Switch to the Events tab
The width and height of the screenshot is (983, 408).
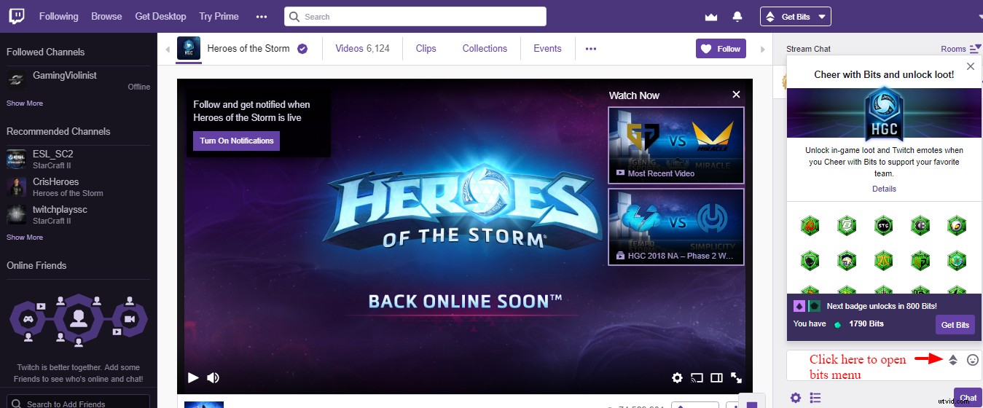tap(547, 49)
